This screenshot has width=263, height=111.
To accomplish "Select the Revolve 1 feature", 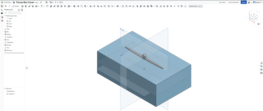I will (x=10, y=50).
